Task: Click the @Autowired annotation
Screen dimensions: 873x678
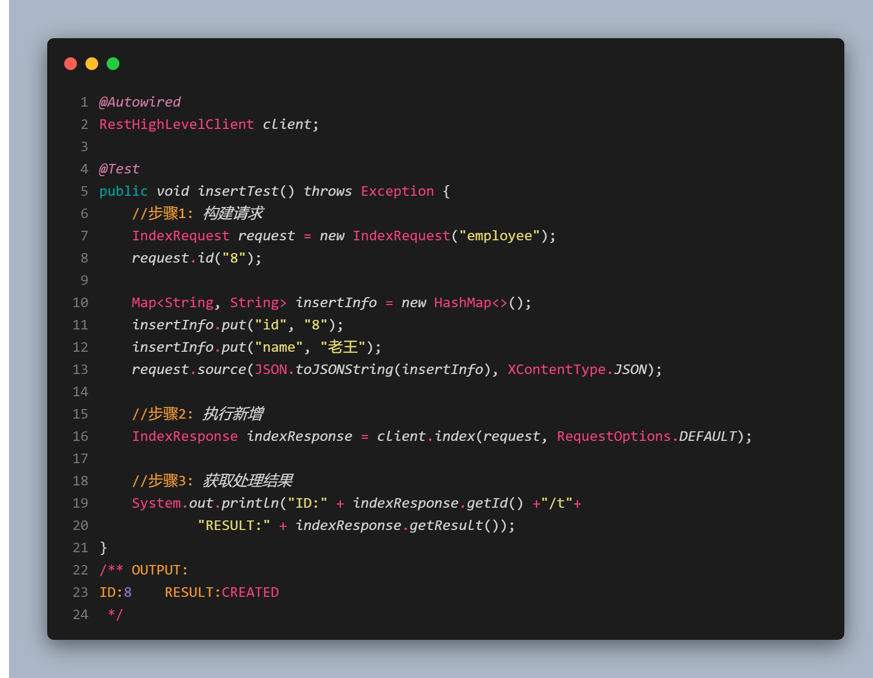Action: pyautogui.click(x=140, y=102)
